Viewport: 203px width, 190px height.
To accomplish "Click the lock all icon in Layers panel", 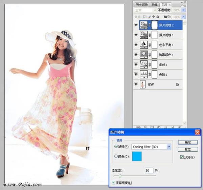I will 158,17.
